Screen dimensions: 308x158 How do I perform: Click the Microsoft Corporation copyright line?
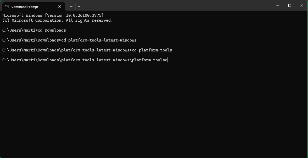pos(58,20)
